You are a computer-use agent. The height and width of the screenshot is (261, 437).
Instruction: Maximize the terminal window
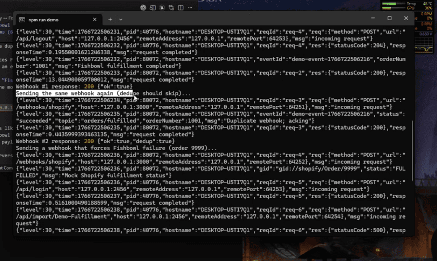point(389,18)
